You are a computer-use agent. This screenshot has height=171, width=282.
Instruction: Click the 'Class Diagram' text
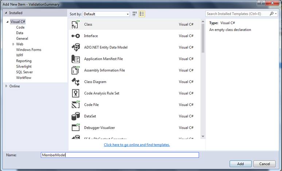[95, 82]
